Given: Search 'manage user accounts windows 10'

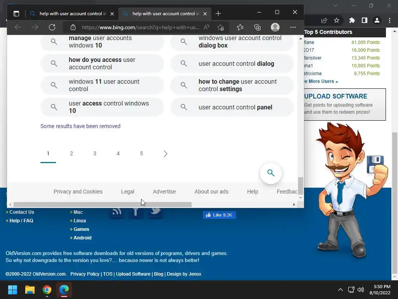Looking at the screenshot, I should click(x=102, y=42).
